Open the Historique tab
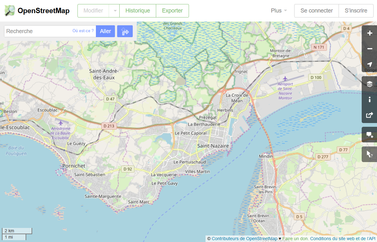 (138, 11)
